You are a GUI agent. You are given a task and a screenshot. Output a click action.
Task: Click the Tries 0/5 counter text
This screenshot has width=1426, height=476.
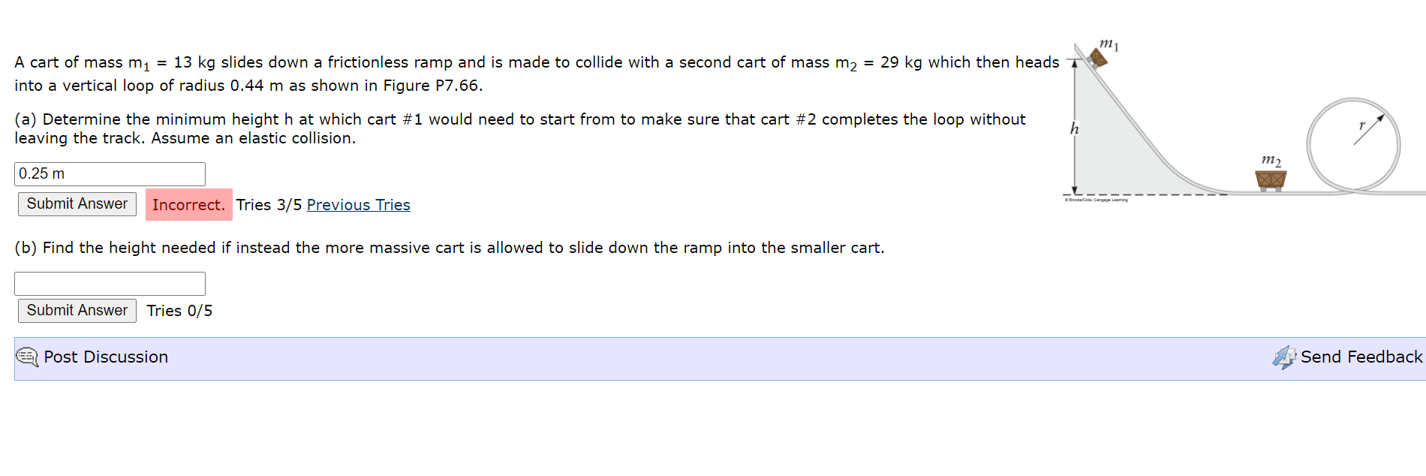pyautogui.click(x=179, y=310)
